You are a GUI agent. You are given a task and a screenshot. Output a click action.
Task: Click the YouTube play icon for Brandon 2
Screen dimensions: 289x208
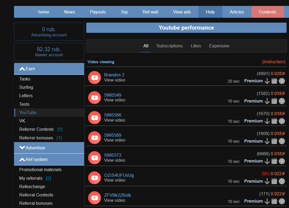coord(94,77)
